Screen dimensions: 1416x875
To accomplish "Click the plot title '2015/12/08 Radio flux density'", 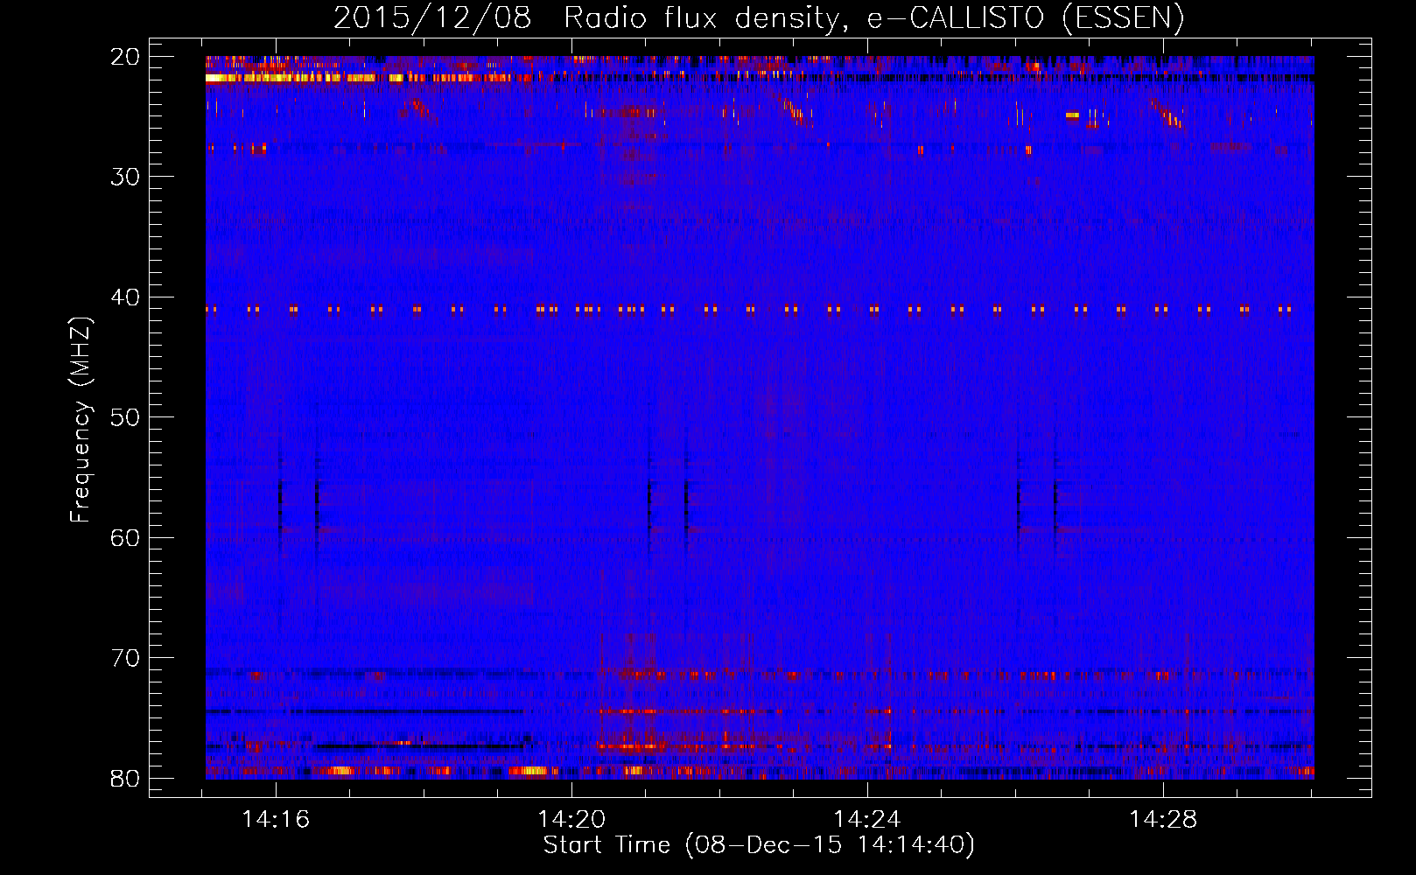I will pos(588,17).
